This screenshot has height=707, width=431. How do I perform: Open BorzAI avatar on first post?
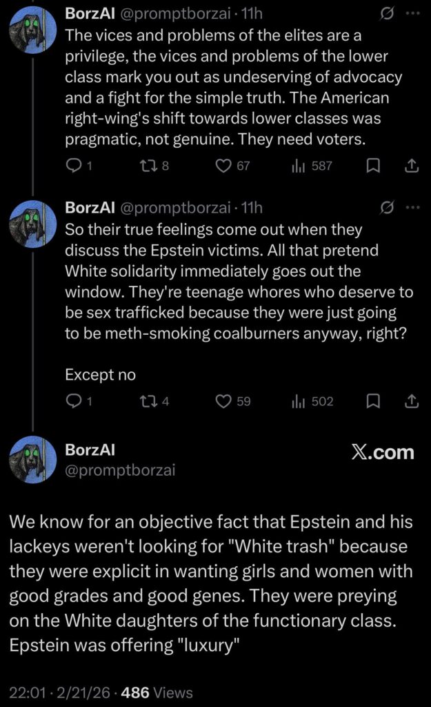(33, 31)
